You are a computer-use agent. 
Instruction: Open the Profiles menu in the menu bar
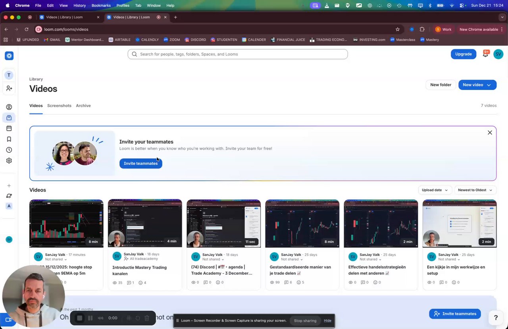[x=123, y=6]
